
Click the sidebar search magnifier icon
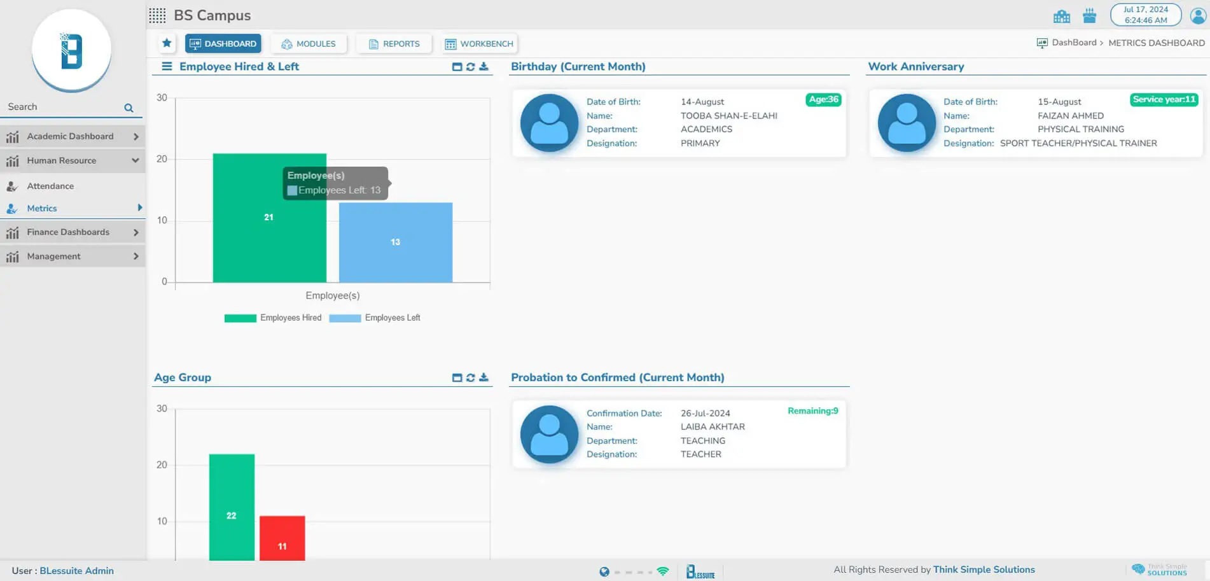pyautogui.click(x=129, y=108)
